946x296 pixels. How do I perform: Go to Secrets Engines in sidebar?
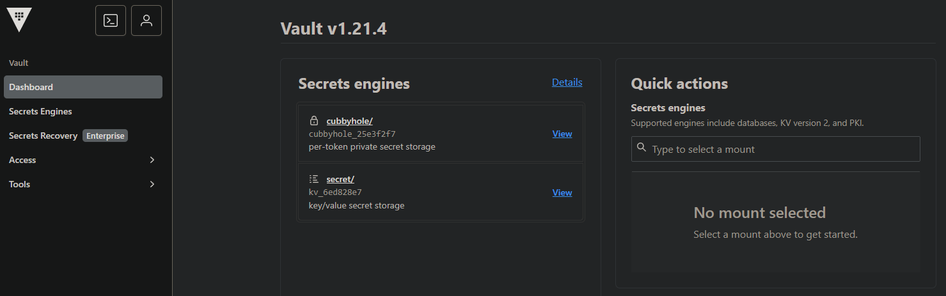point(40,111)
